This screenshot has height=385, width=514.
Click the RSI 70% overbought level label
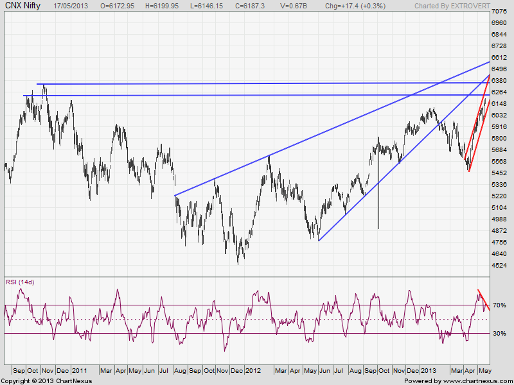tap(499, 305)
